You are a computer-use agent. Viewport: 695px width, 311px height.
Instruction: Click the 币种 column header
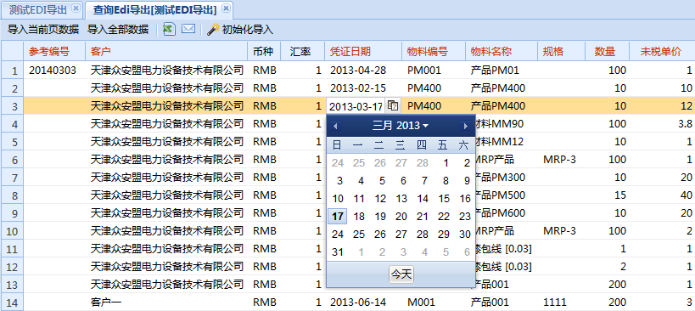(x=264, y=52)
